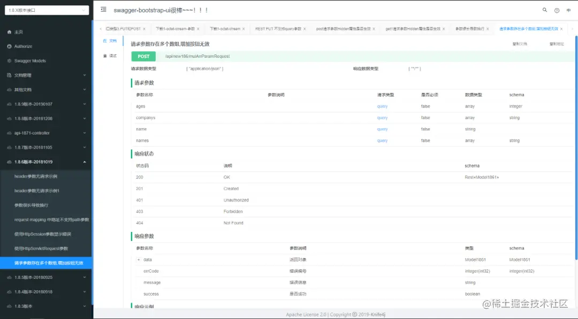Close the get1请求参数Hidden tab
This screenshot has height=319, width=578.
pyautogui.click(x=444, y=29)
